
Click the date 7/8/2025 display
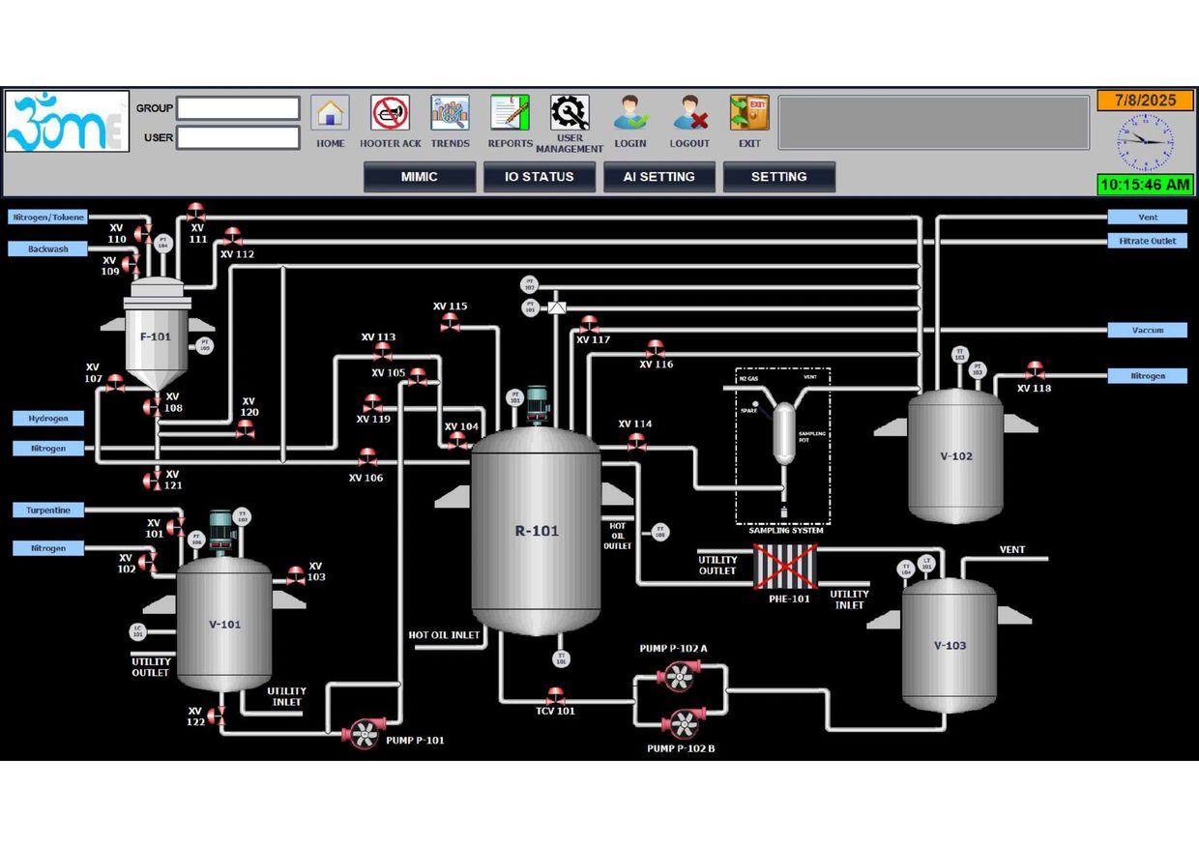point(1145,101)
